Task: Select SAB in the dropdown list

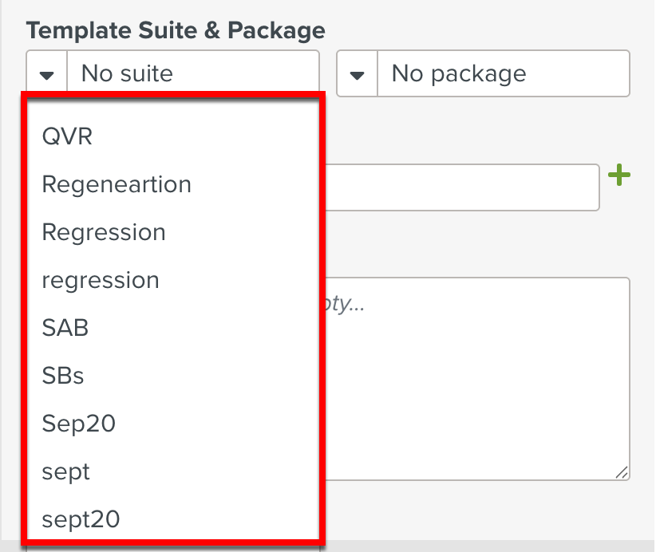Action: tap(65, 328)
